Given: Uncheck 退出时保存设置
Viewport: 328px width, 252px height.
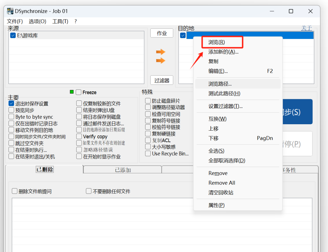Looking at the screenshot, I should coord(11,103).
